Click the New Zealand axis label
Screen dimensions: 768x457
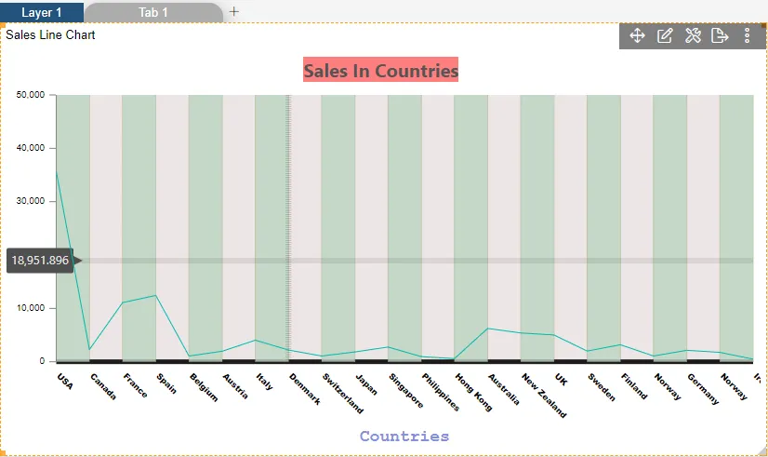coord(544,396)
